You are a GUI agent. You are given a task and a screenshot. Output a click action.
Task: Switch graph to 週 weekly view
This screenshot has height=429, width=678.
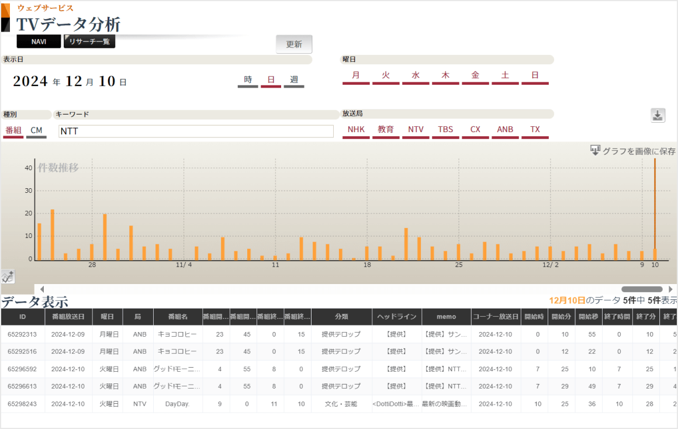click(x=294, y=80)
